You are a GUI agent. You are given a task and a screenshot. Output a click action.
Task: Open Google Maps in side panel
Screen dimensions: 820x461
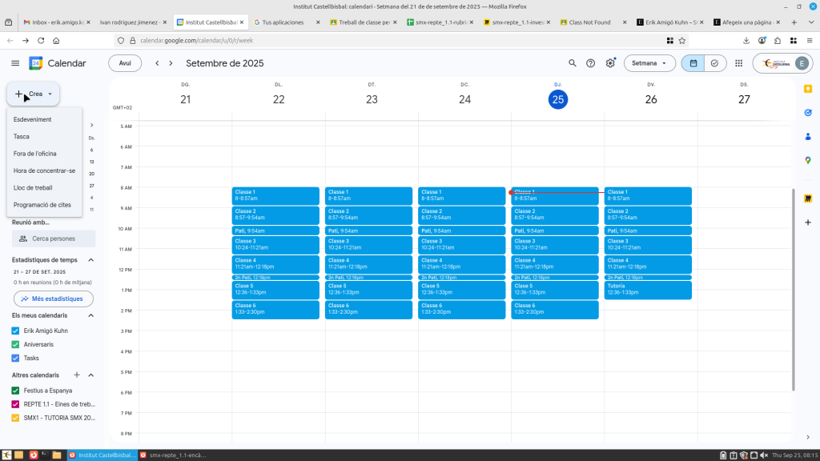tap(808, 160)
